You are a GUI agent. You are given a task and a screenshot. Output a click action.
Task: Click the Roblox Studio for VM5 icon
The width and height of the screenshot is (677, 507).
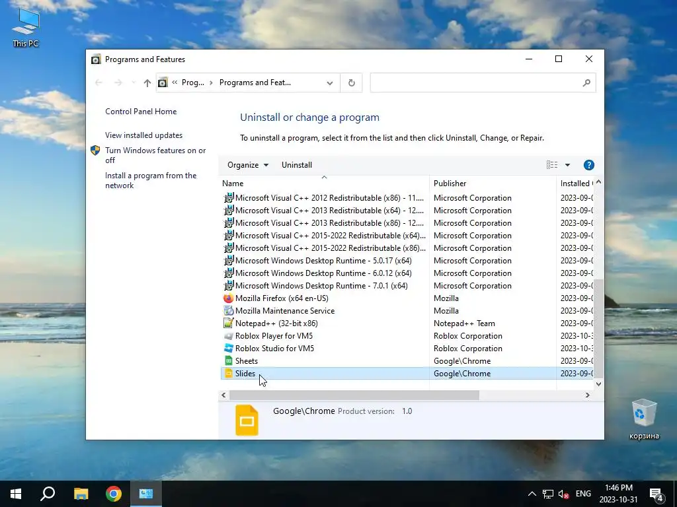[x=228, y=349]
